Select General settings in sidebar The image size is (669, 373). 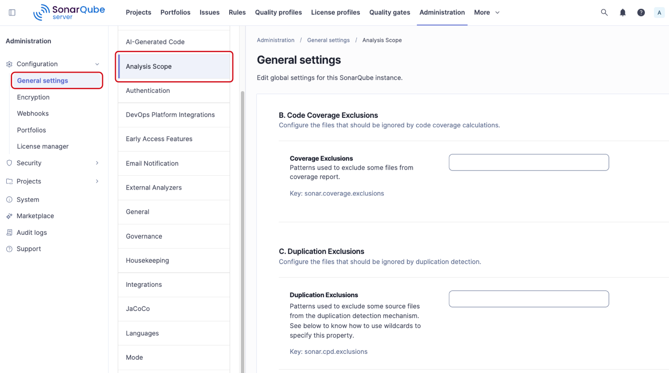57,81
